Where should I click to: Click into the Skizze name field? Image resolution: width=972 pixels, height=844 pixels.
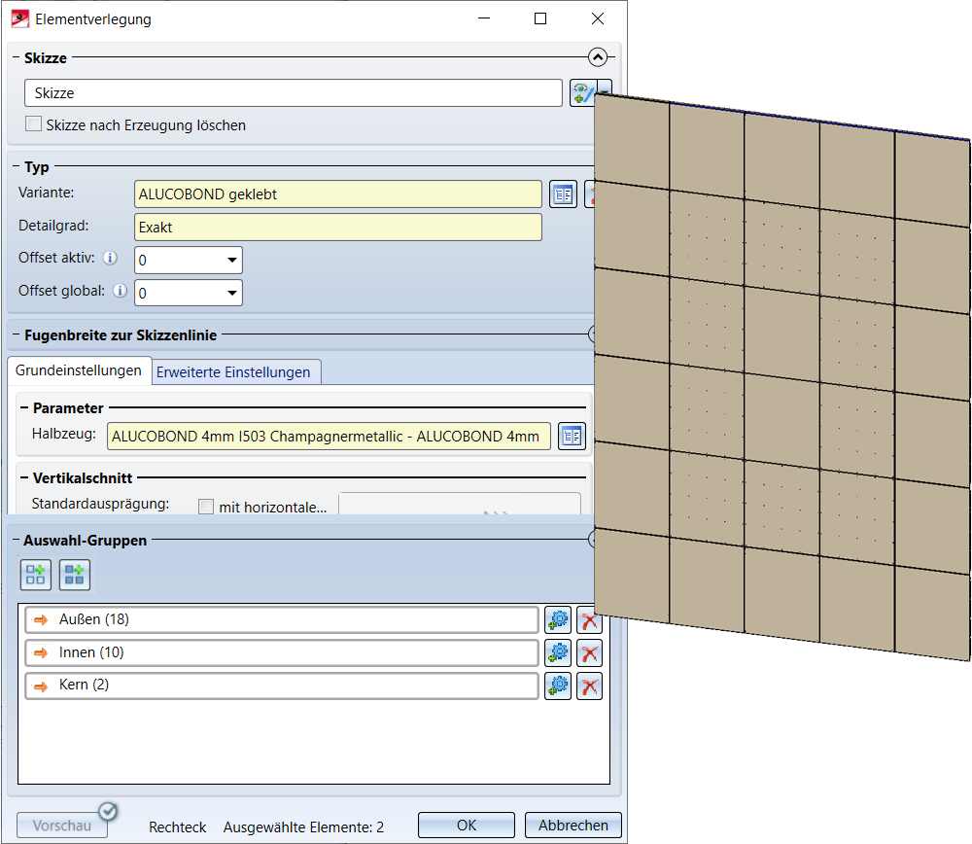pyautogui.click(x=292, y=93)
